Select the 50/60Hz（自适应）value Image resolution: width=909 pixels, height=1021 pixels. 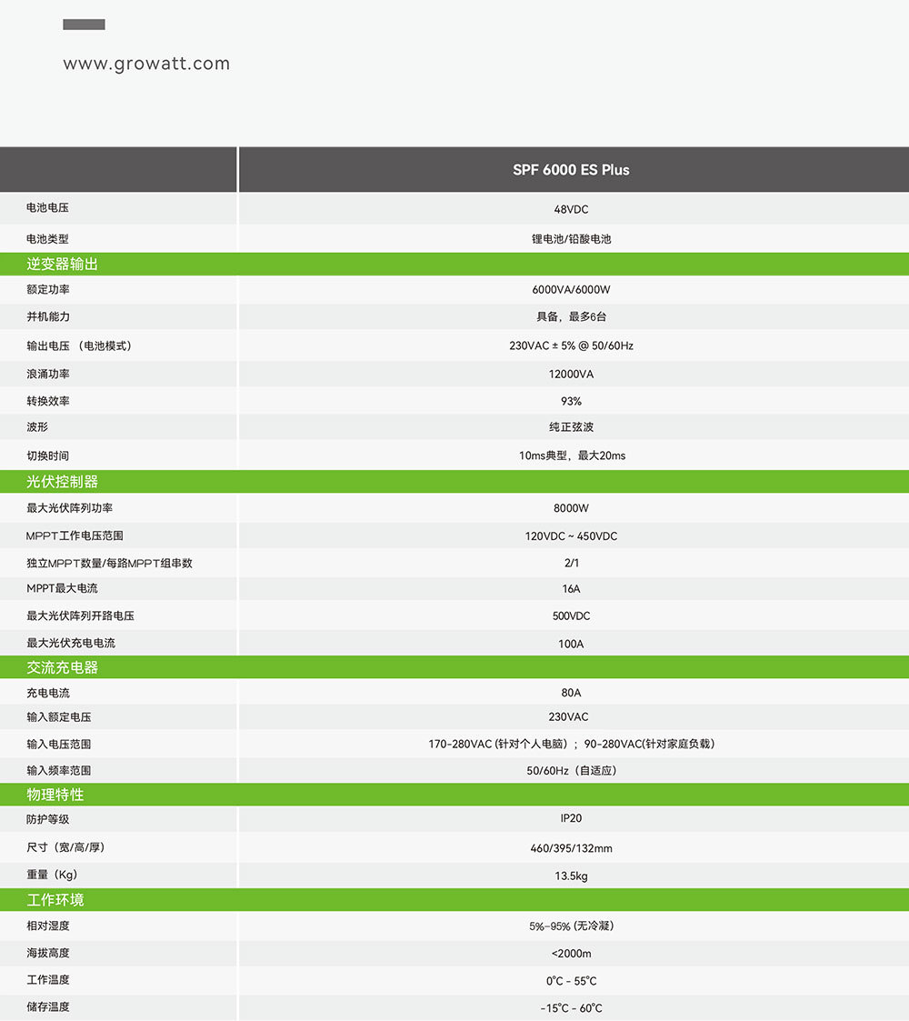571,771
